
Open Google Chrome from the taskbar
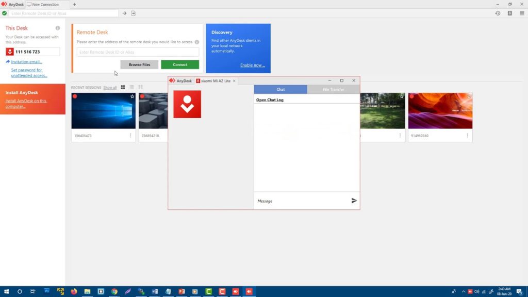(x=114, y=291)
